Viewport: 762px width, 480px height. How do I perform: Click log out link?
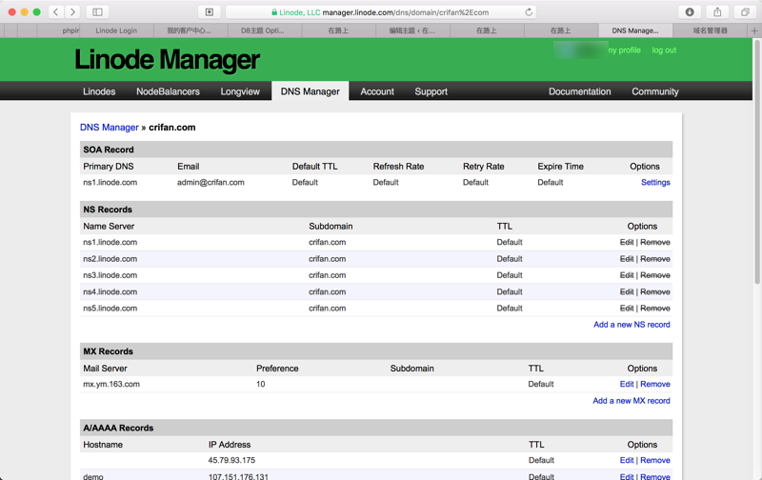point(664,50)
